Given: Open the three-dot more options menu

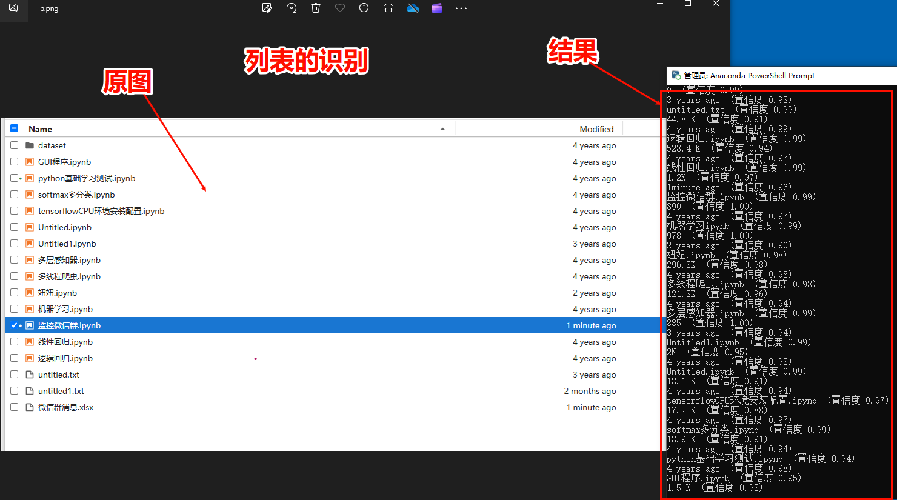Looking at the screenshot, I should (461, 8).
